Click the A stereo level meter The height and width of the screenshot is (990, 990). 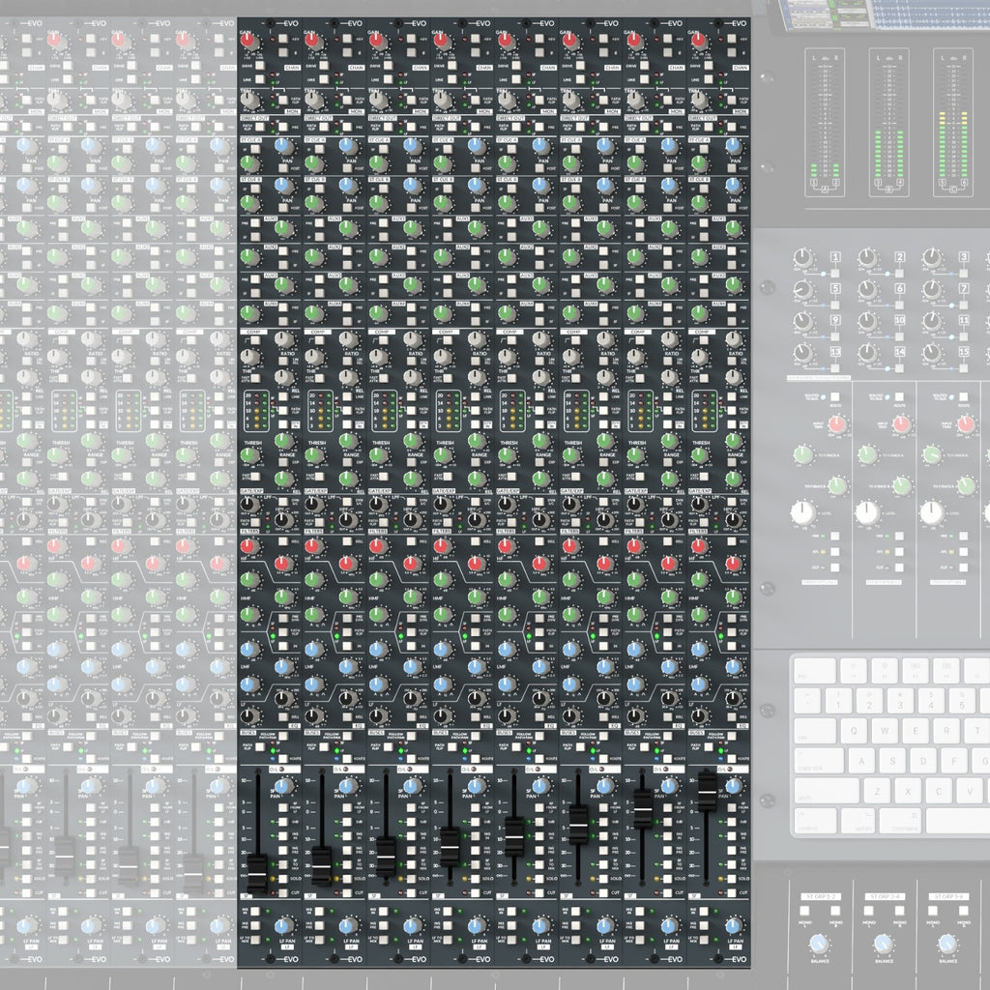(825, 122)
